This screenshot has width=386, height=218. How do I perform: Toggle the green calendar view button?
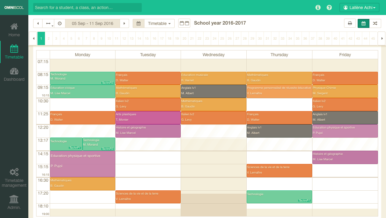363,23
